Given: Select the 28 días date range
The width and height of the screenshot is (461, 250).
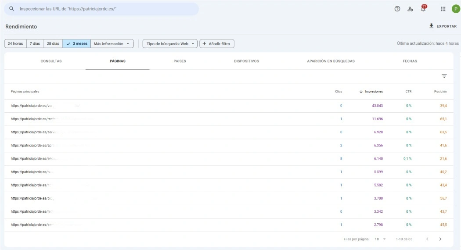Looking at the screenshot, I should coord(53,43).
